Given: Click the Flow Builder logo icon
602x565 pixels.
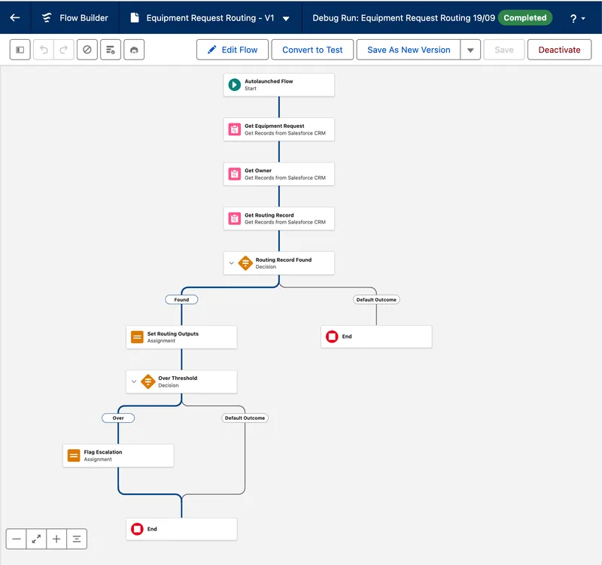Looking at the screenshot, I should tap(47, 17).
